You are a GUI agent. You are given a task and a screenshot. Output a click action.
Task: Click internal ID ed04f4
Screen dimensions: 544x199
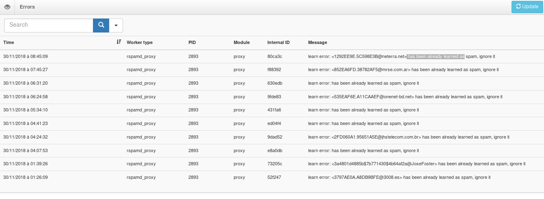pos(274,124)
